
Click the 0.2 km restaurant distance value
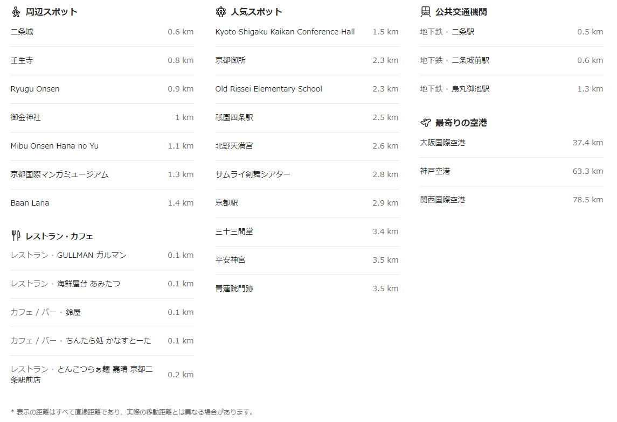pos(181,375)
